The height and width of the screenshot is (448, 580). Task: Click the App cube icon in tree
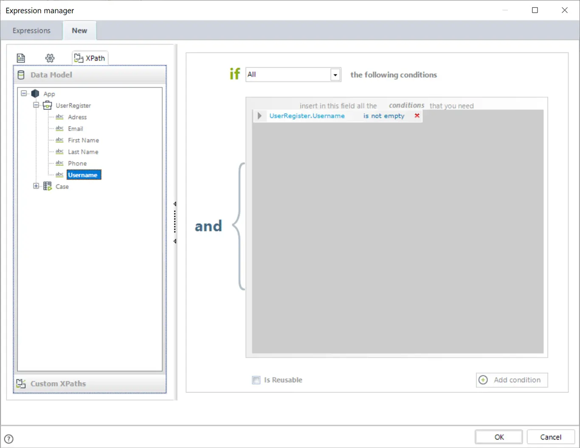(x=35, y=93)
